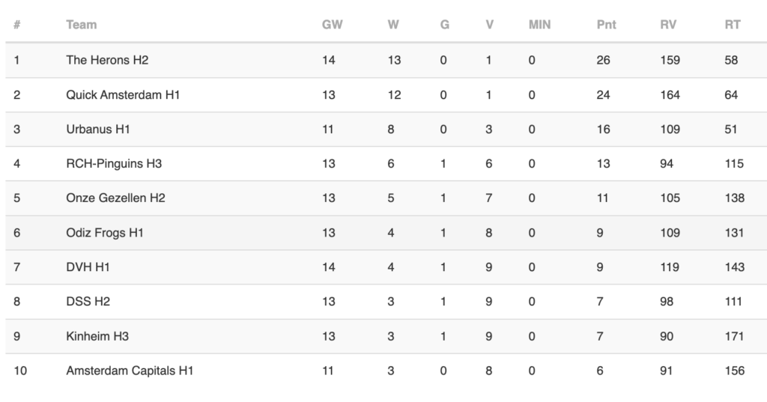
Task: Select Urbanus H1 team name
Action: (x=98, y=129)
